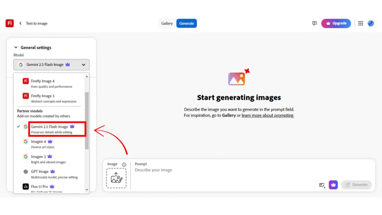The image size is (382, 215).
Task: Open the apps grid menu
Action: tap(361, 23)
